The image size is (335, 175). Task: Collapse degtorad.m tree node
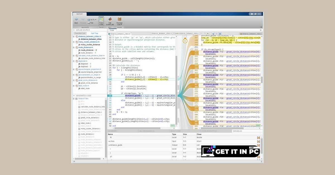(x=74, y=61)
